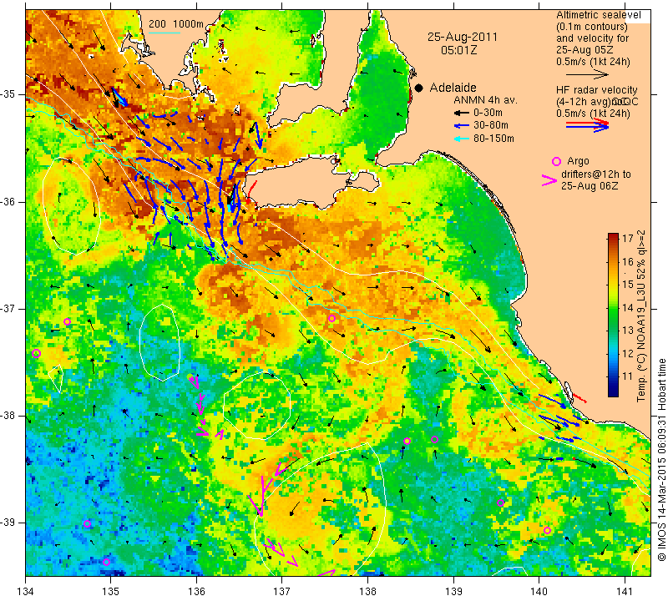Click the '134' longitude axis label
Image resolution: width=668 pixels, height=601 pixels.
pos(26,591)
